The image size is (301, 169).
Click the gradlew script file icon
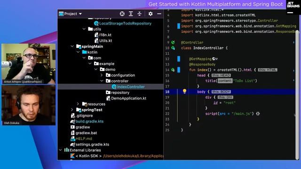point(72,127)
